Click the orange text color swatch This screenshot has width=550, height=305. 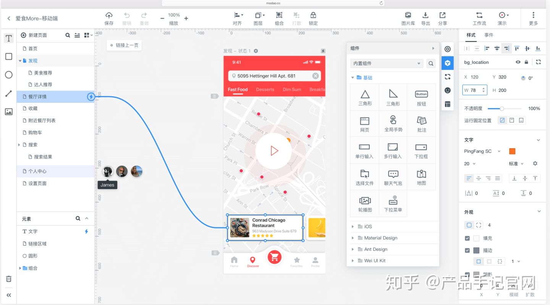(512, 151)
